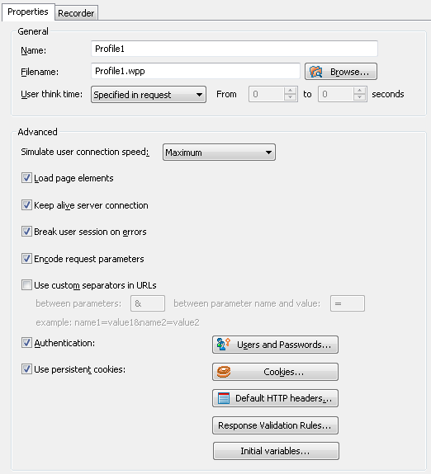Screen dimensions: 431x474
Task: Open Response Validation Rules dialog
Action: point(275,425)
